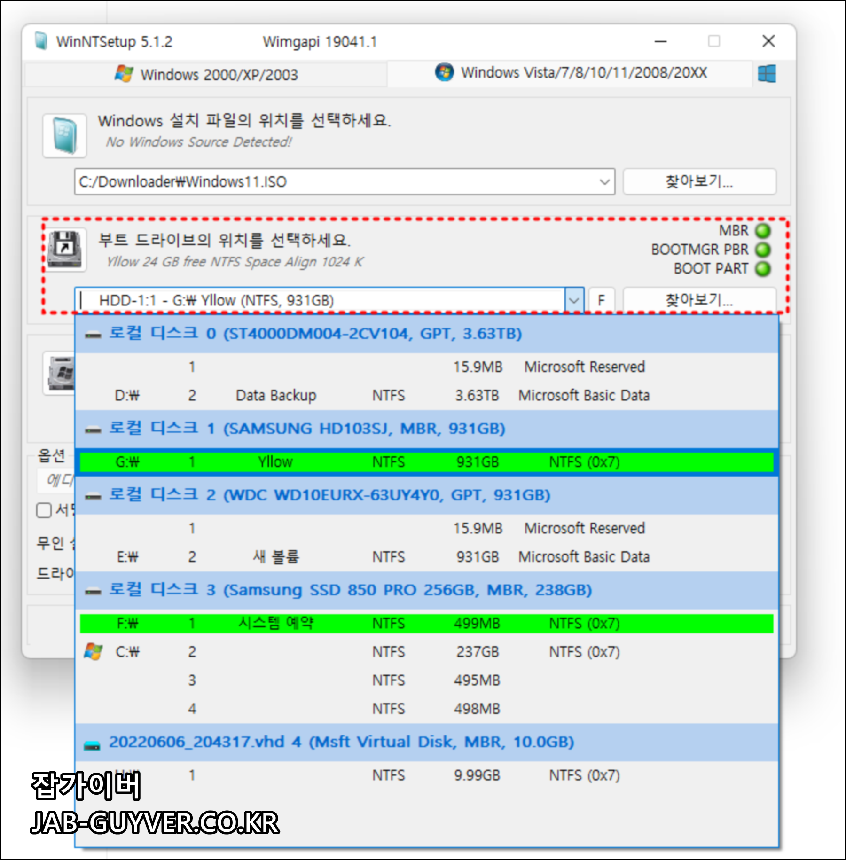This screenshot has width=846, height=860.
Task: Select the 15.9MB Microsoft Reserved partition on Disk 0
Action: pyautogui.click(x=426, y=367)
